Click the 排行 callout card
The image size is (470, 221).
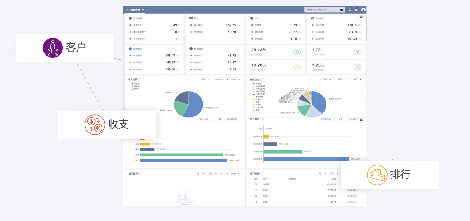pyautogui.click(x=389, y=175)
